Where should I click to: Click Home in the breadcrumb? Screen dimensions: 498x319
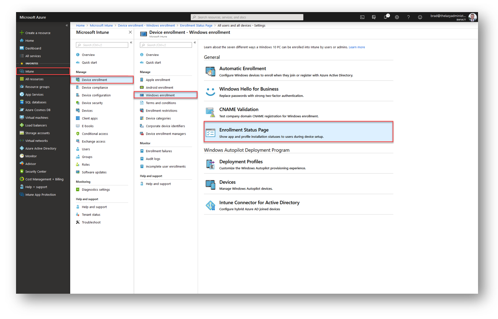click(x=80, y=25)
